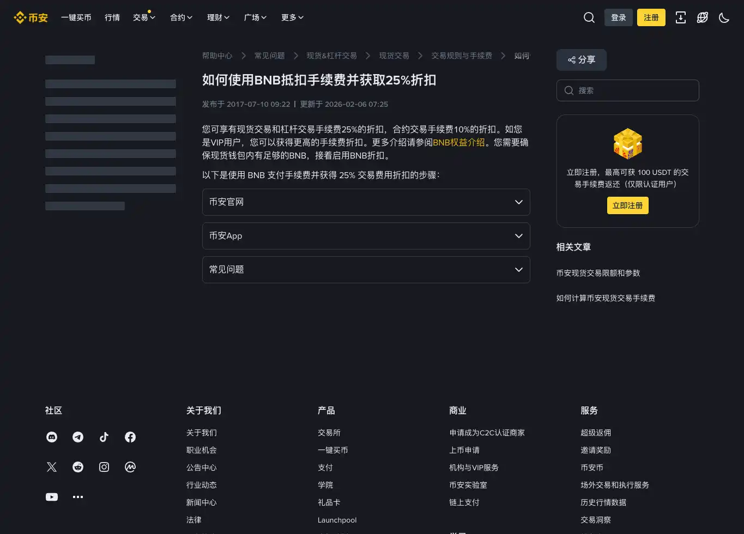
Task: Click the 搜索 search input field
Action: [x=628, y=90]
